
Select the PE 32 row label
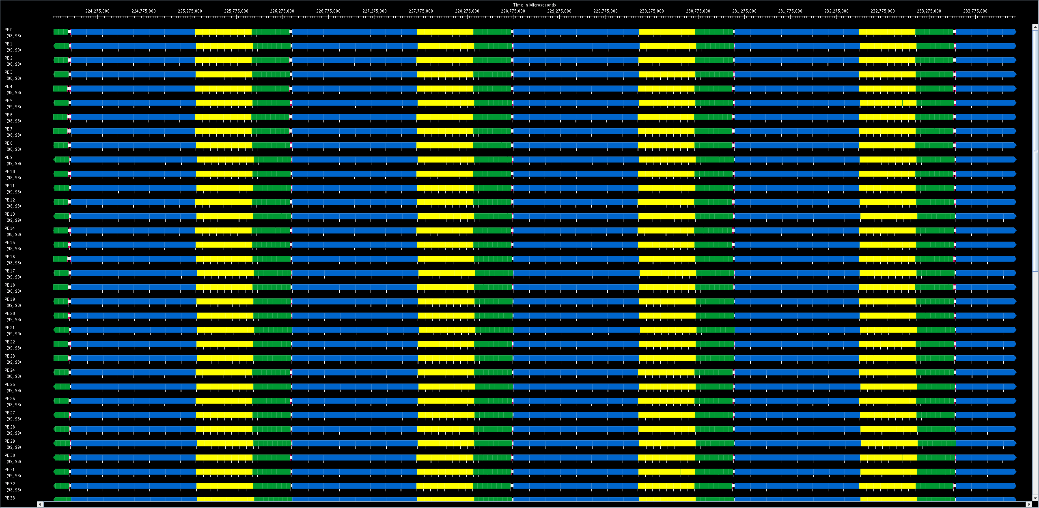(10, 484)
